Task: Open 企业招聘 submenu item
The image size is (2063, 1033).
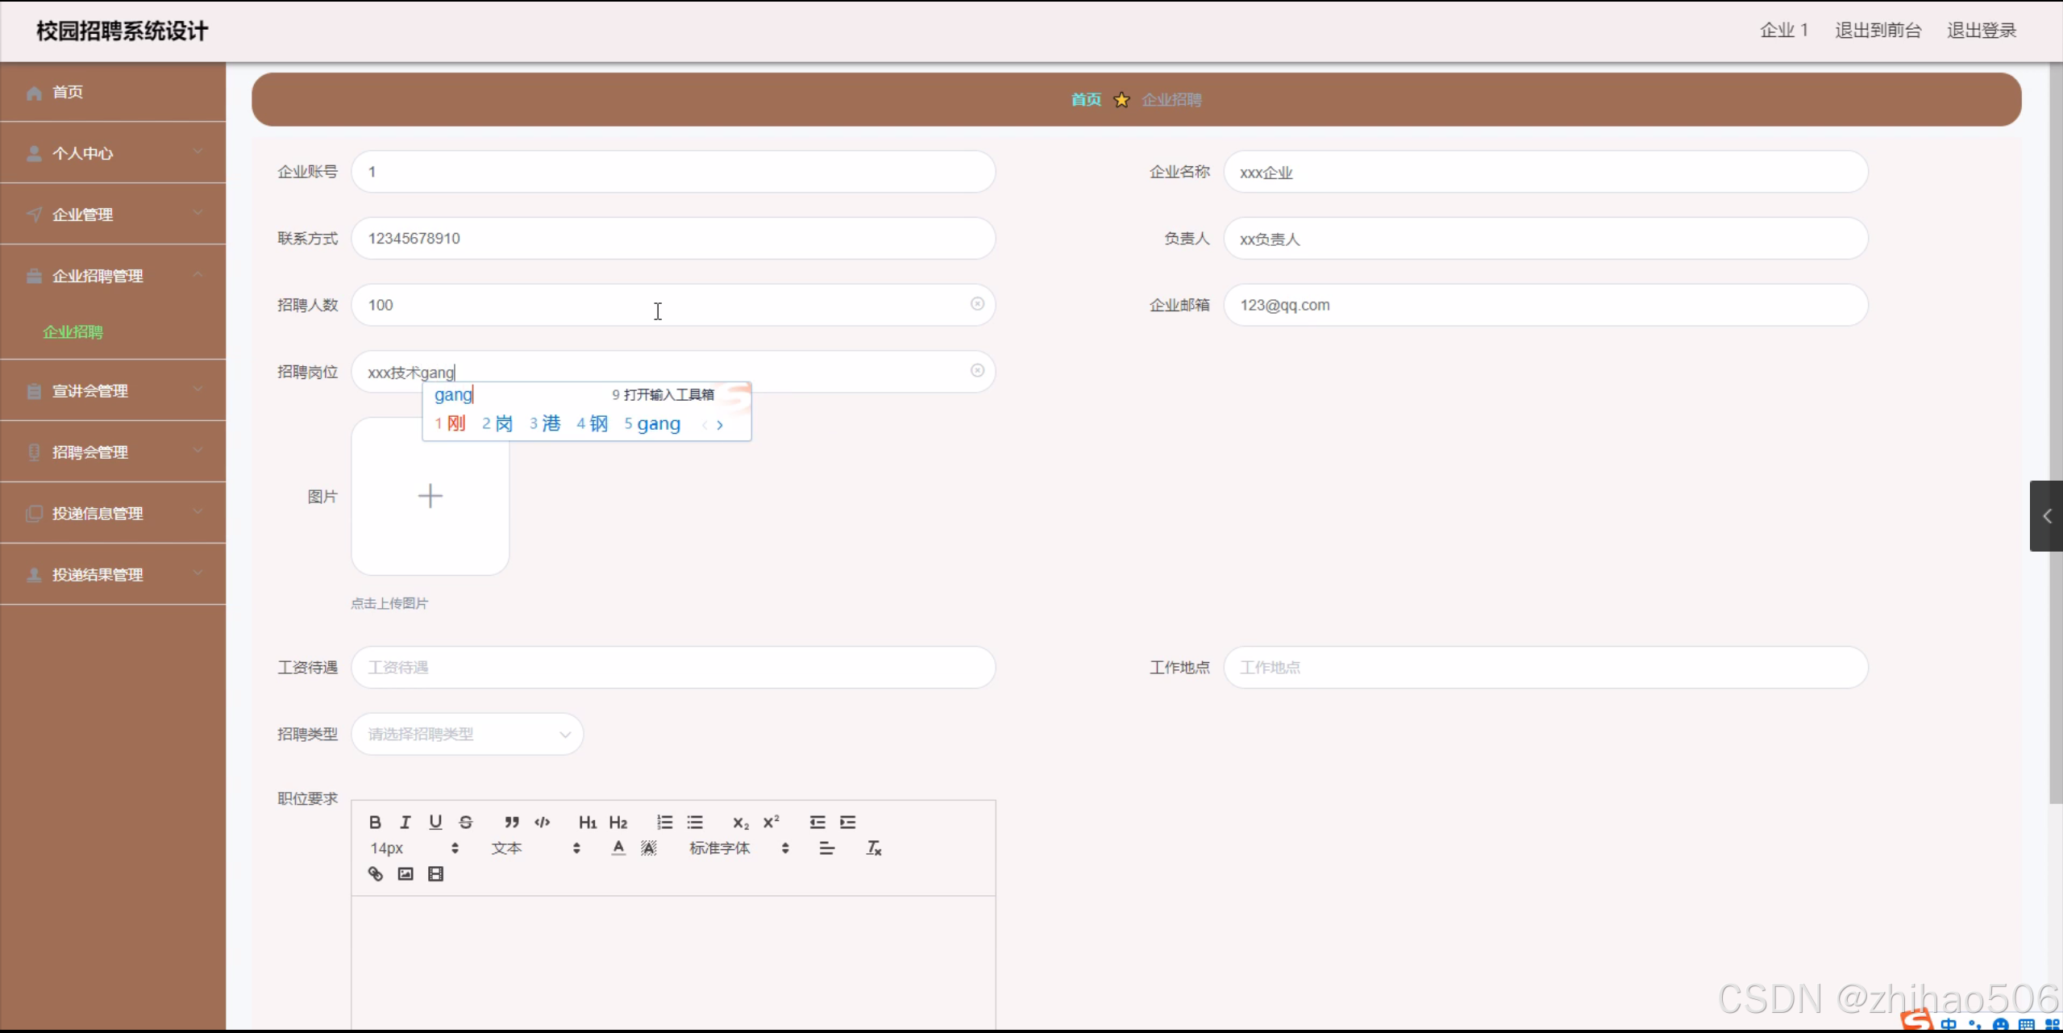Action: click(73, 332)
